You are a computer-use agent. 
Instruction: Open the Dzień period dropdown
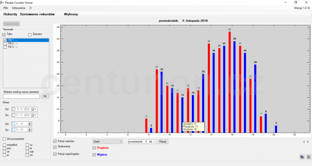click(107, 141)
